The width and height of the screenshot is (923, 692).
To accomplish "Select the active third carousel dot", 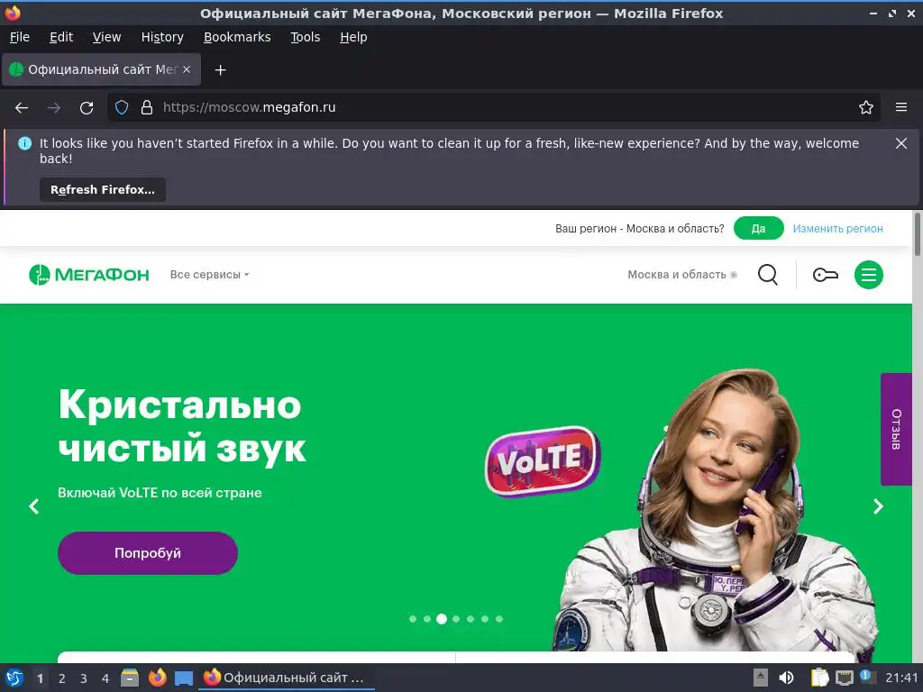I will 442,619.
